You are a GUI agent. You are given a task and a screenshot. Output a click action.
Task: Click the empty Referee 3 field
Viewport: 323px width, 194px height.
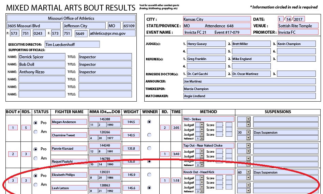(296, 59)
